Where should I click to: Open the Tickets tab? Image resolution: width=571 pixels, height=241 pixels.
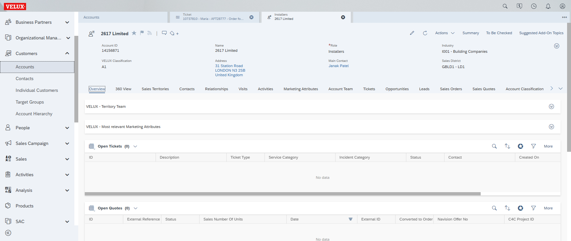[x=369, y=89]
